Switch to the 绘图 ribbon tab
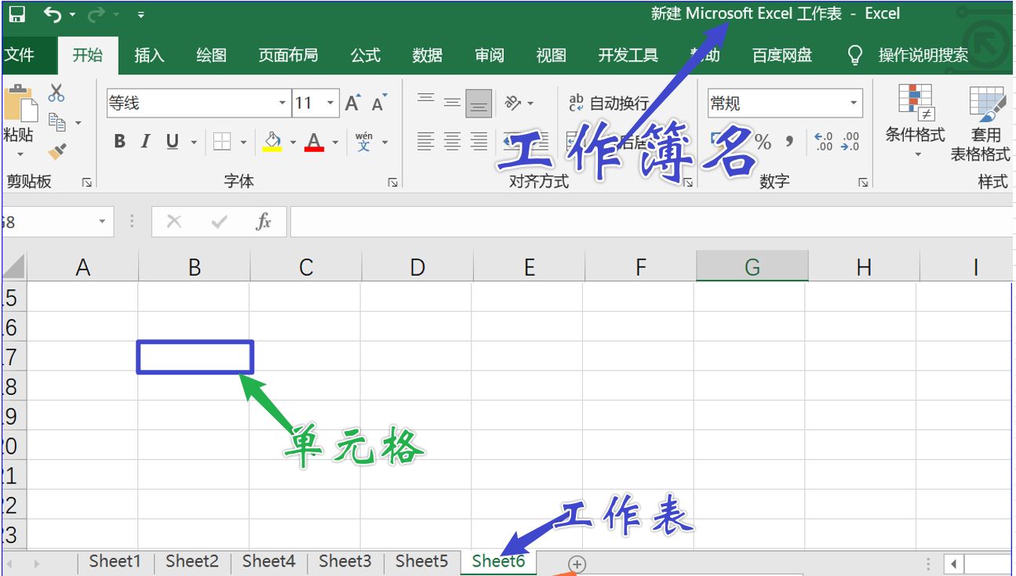Viewport: 1016px width, 576px height. [x=211, y=55]
